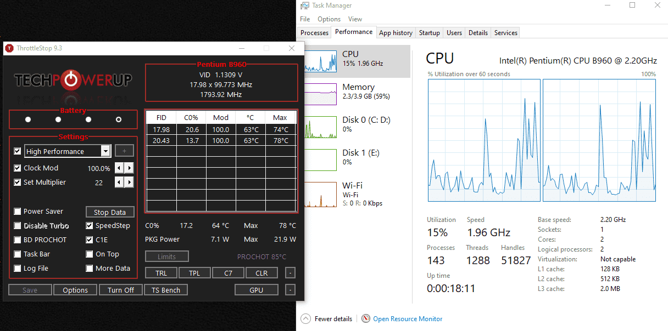The height and width of the screenshot is (331, 668).
Task: Select the first Battery profile radio button
Action: (x=28, y=119)
